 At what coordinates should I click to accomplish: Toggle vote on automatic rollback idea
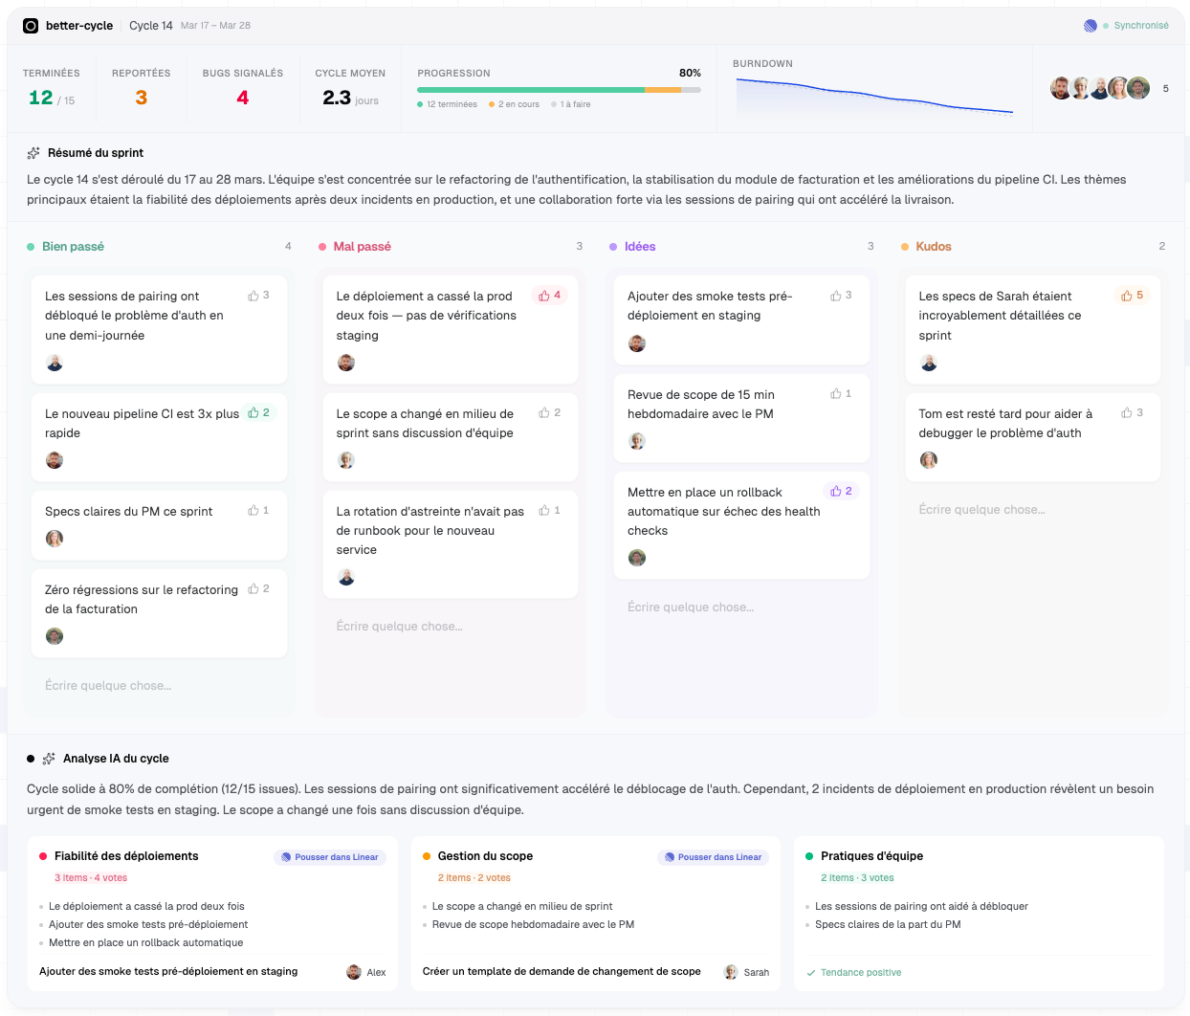[x=841, y=491]
